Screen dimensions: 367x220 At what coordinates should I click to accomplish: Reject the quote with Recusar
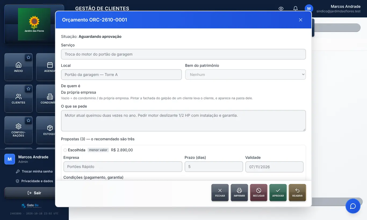click(259, 193)
